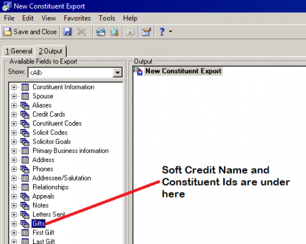Expand the Primary Business information node
The width and height of the screenshot is (306, 244).
coord(13,151)
